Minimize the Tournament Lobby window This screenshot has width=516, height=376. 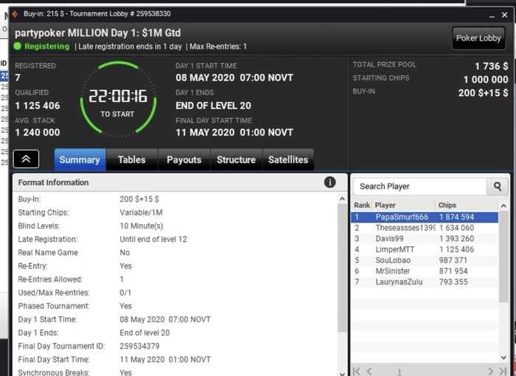pos(492,15)
